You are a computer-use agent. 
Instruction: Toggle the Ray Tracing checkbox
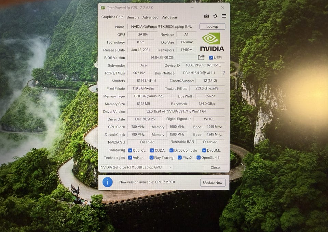click(x=151, y=158)
